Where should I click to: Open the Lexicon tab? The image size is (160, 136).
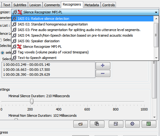pyautogui.click(x=35, y=5)
